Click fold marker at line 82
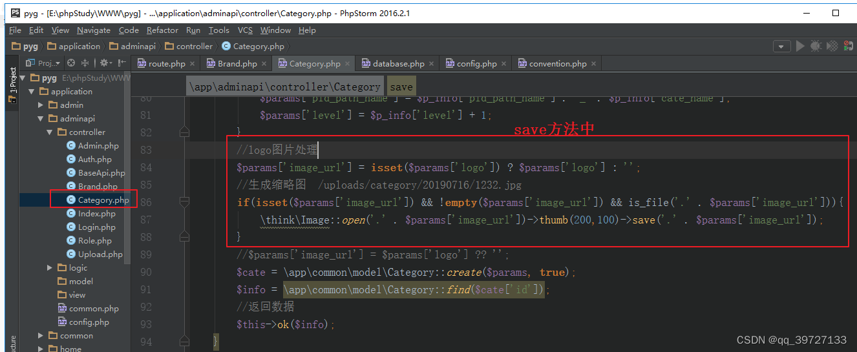 coord(185,132)
